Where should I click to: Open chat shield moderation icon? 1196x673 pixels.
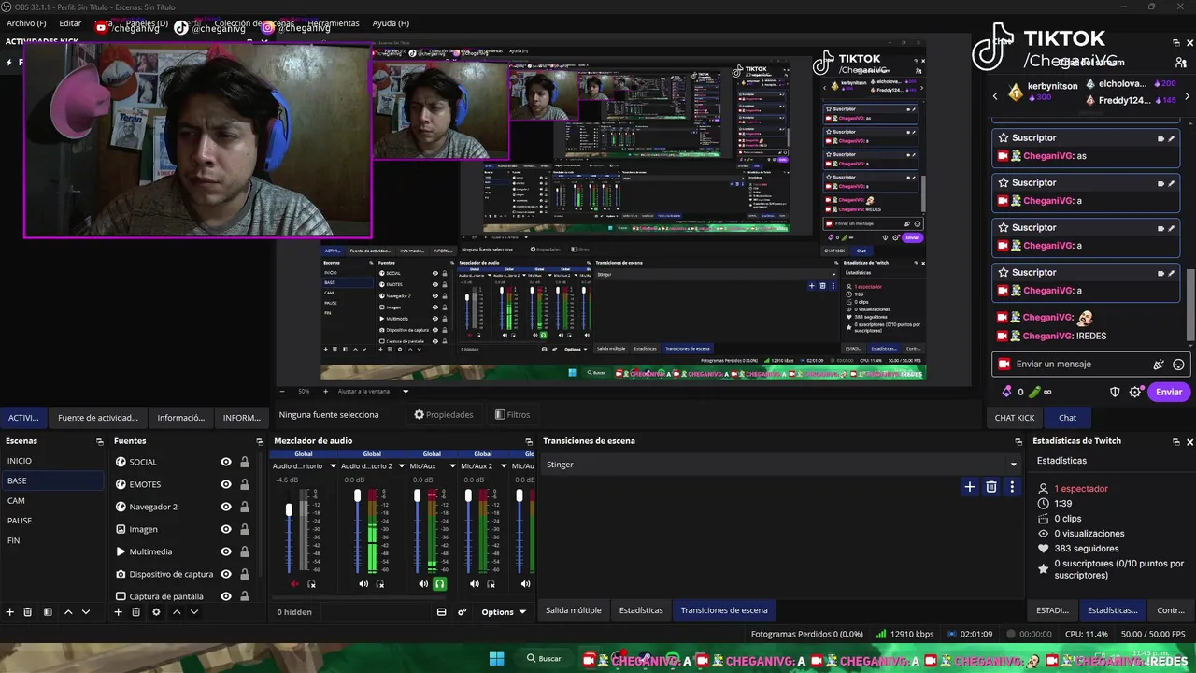tap(1115, 392)
